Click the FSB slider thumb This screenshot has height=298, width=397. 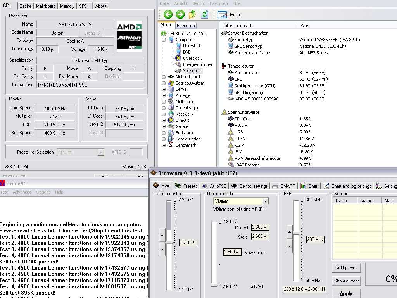(x=296, y=233)
